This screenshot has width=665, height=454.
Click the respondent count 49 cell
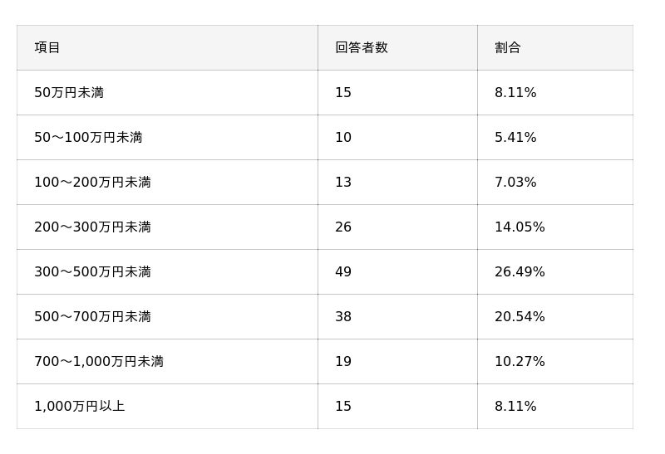point(343,272)
